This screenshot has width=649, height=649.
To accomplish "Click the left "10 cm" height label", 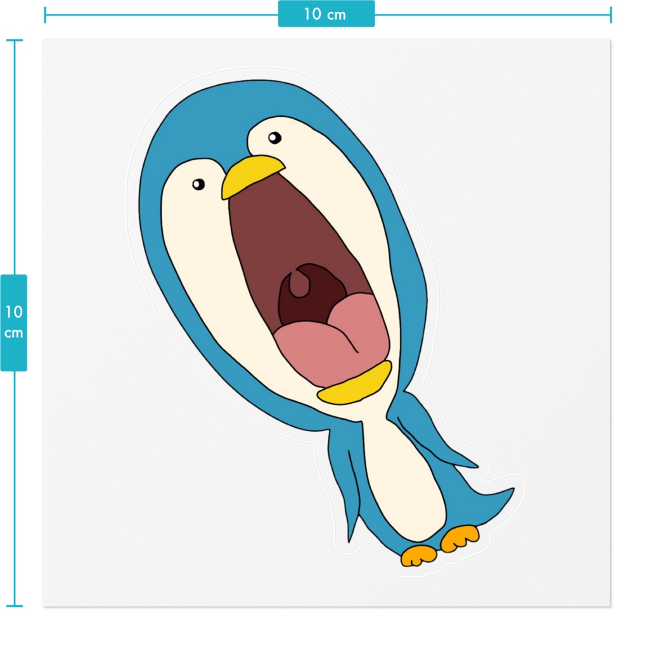I will coord(14,323).
